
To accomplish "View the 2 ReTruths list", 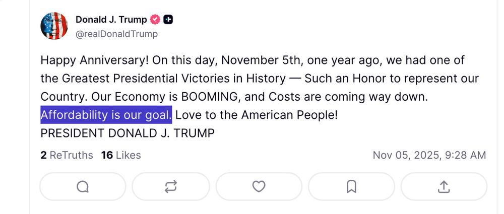I will [67, 155].
